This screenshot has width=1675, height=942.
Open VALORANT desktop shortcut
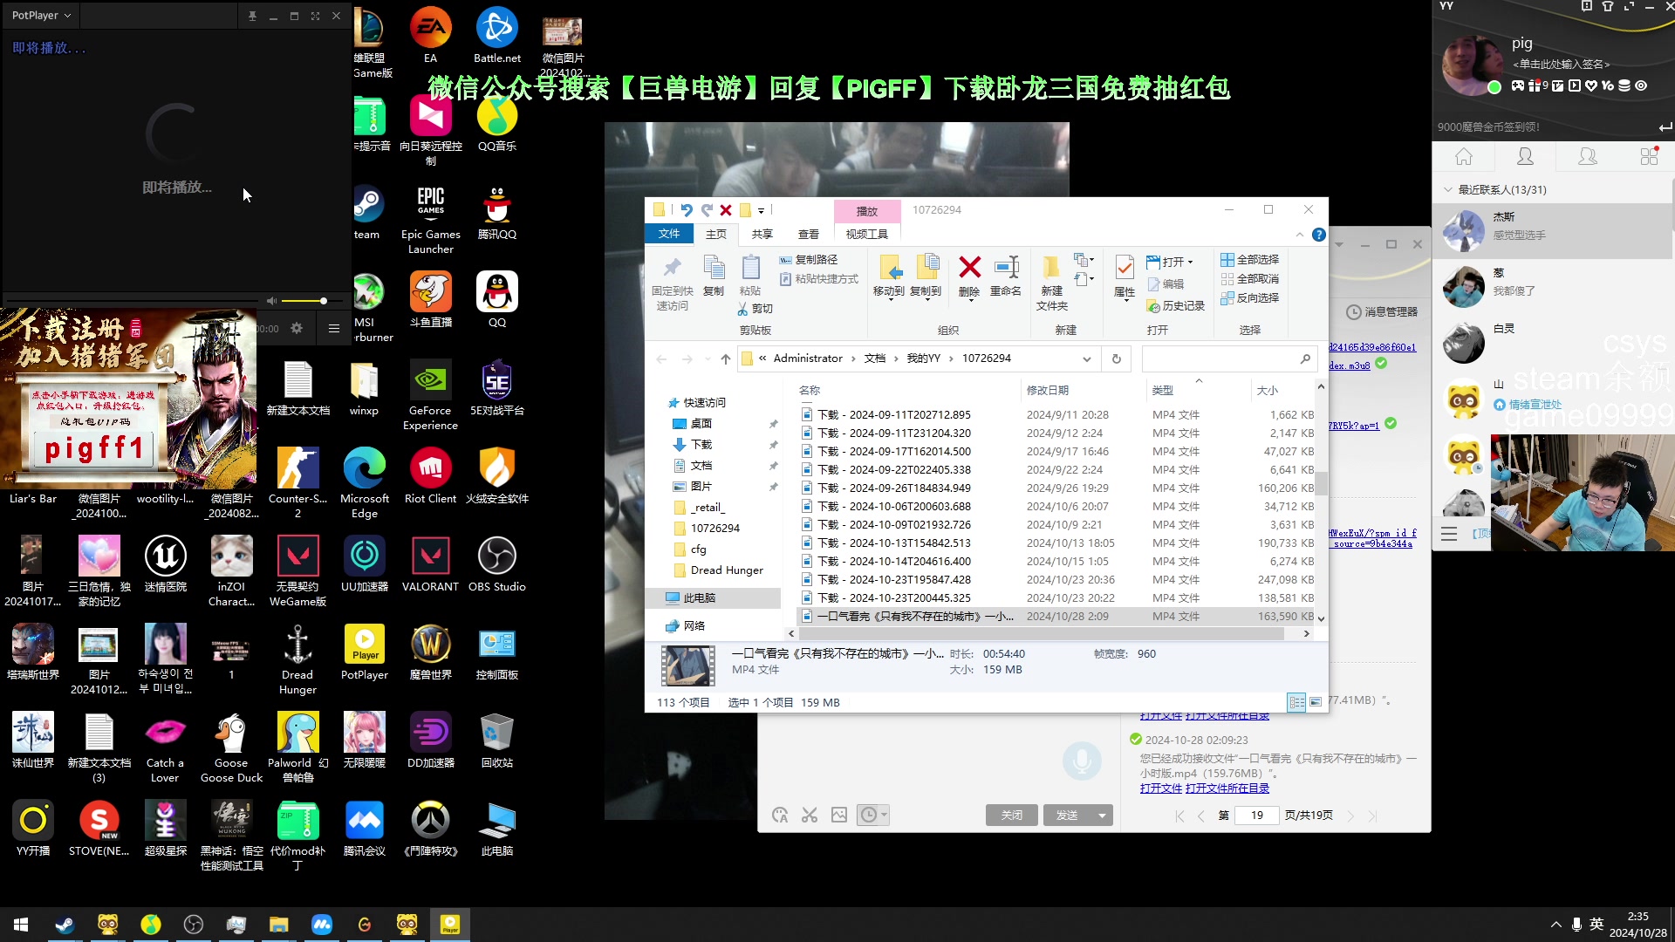point(431,564)
